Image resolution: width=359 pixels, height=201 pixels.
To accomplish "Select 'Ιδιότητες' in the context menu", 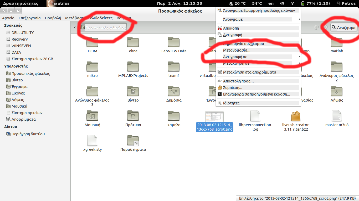I will 231,103.
